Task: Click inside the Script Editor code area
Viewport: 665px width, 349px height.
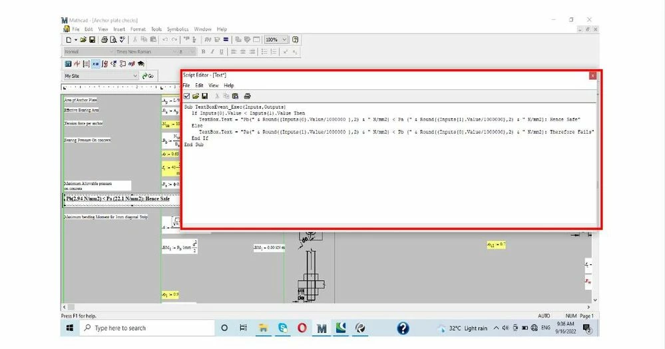Action: pos(389,165)
